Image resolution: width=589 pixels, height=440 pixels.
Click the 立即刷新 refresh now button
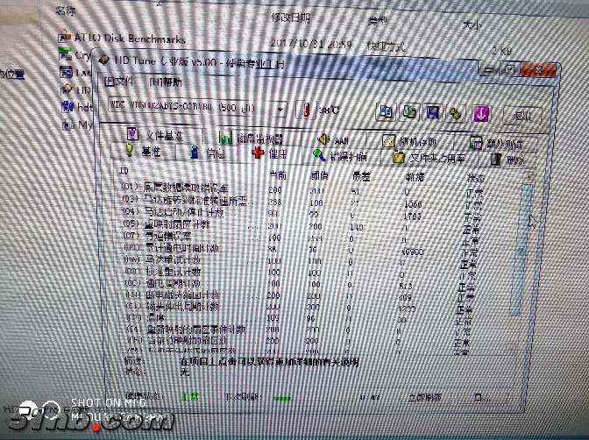click(x=424, y=397)
